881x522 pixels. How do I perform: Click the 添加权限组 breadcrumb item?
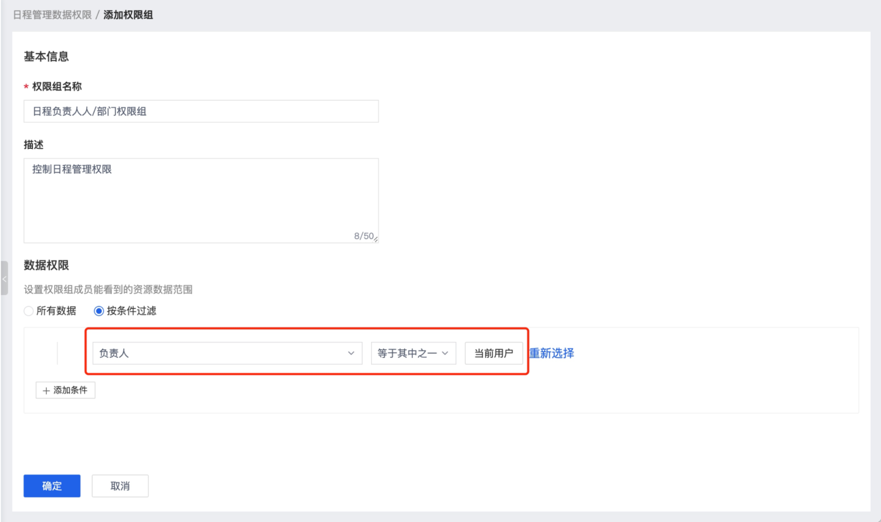(128, 15)
